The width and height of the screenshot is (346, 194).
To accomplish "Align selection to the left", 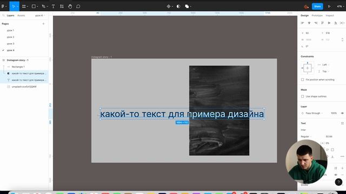I will [303, 23].
